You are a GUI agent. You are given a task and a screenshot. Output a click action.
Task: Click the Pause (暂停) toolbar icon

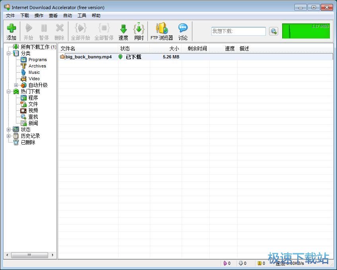click(x=44, y=31)
